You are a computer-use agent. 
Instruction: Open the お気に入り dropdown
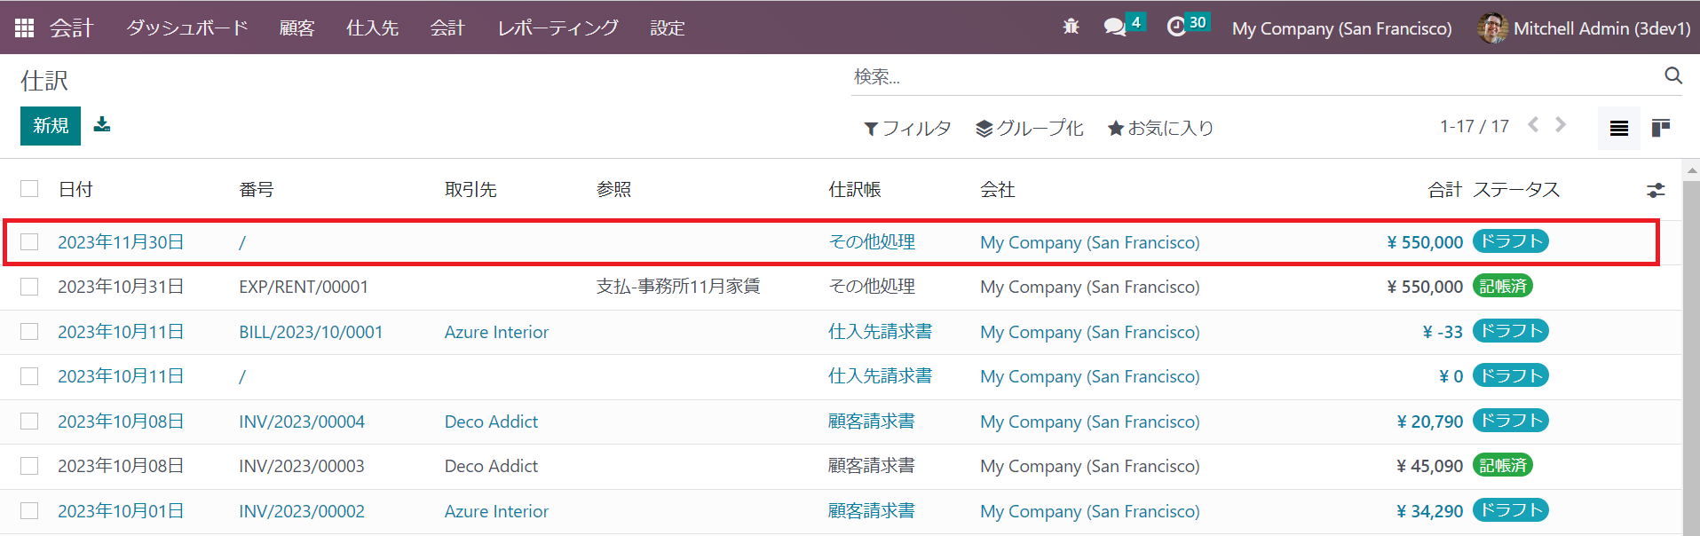(x=1160, y=128)
